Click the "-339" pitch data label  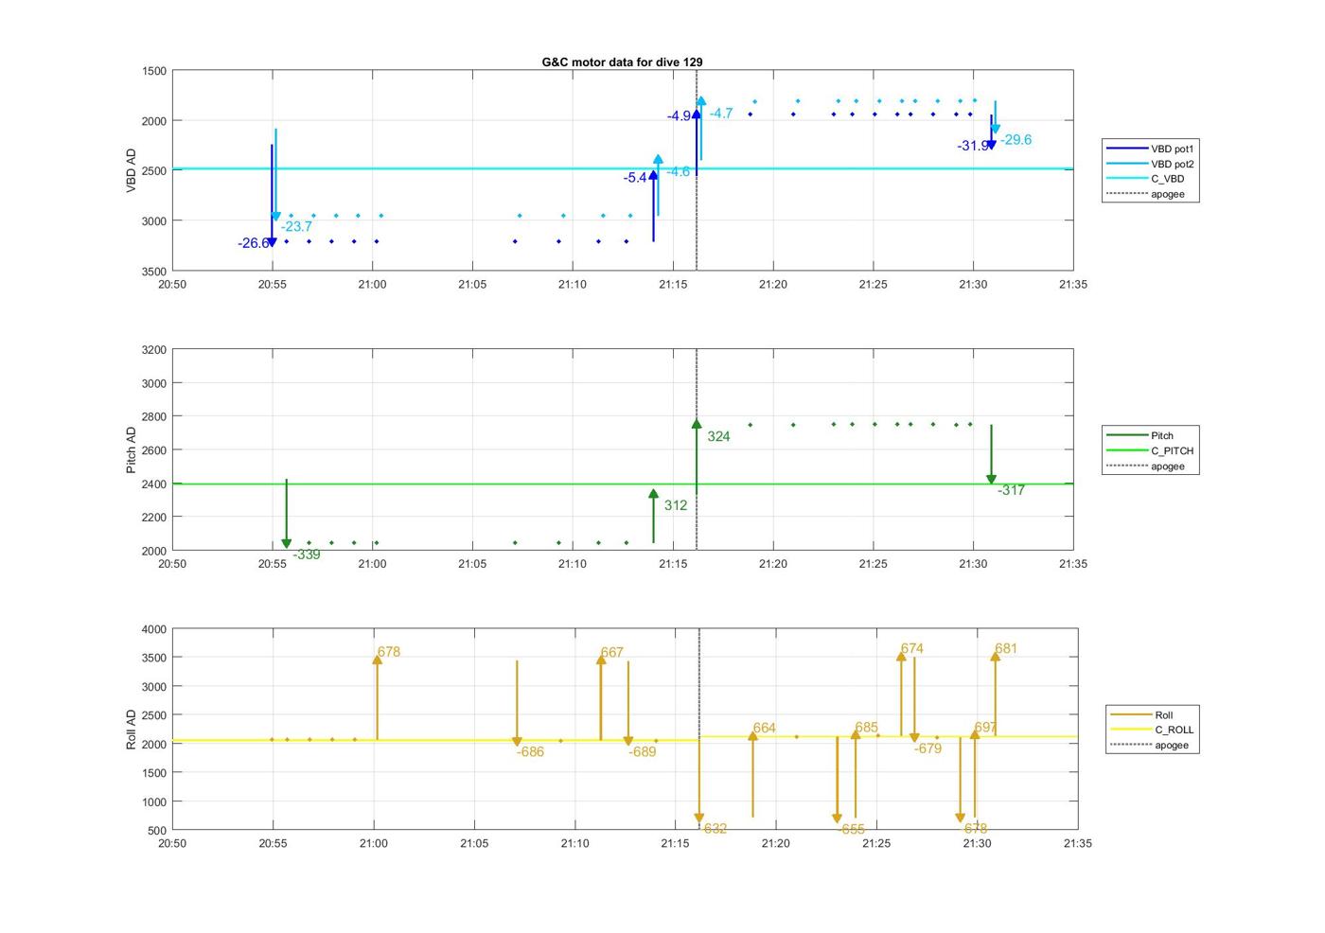click(306, 555)
